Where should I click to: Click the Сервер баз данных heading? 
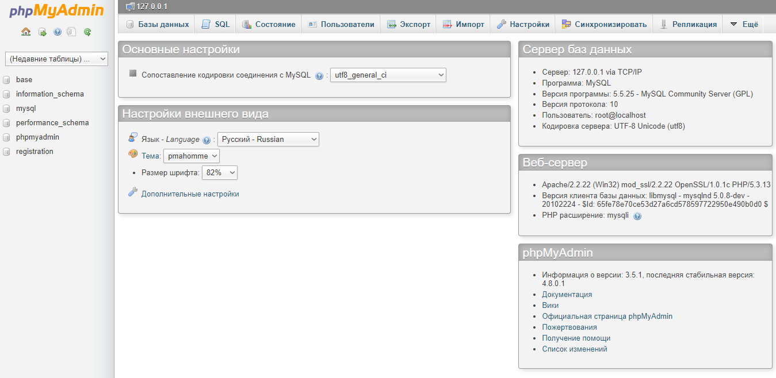click(x=578, y=49)
